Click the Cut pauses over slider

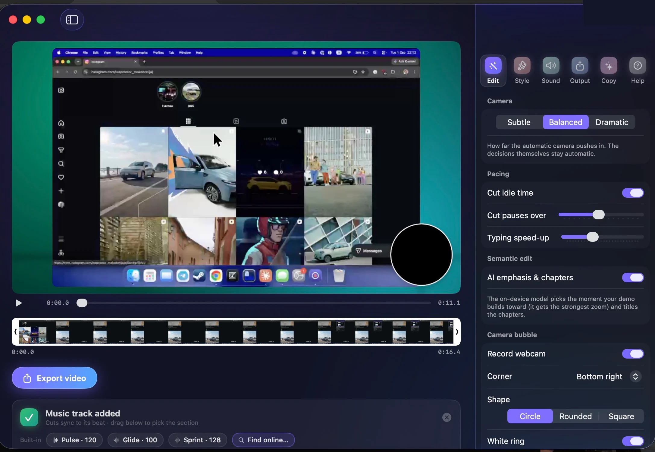(601, 215)
